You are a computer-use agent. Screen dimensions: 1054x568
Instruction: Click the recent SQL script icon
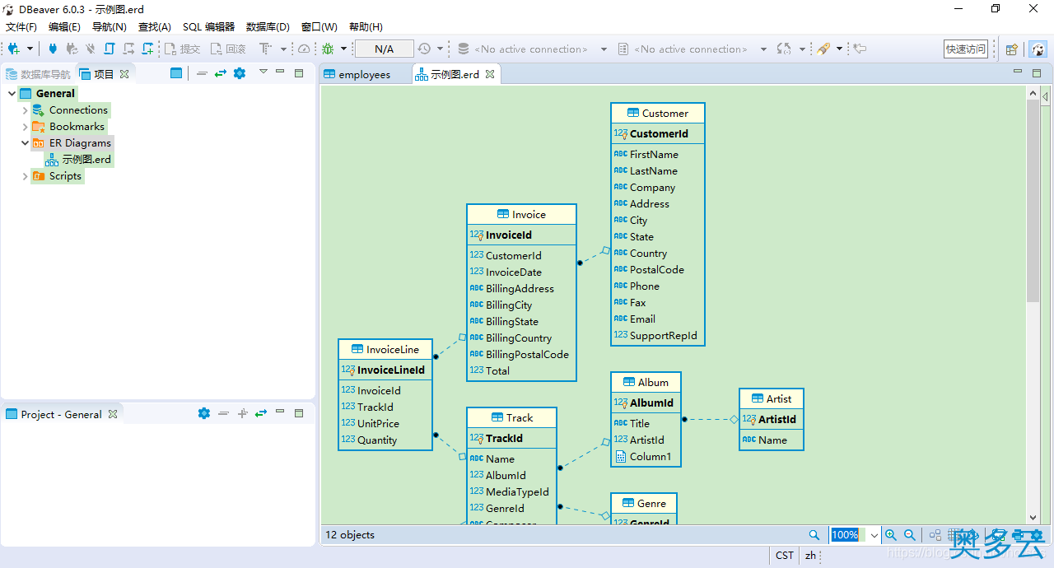(x=128, y=49)
